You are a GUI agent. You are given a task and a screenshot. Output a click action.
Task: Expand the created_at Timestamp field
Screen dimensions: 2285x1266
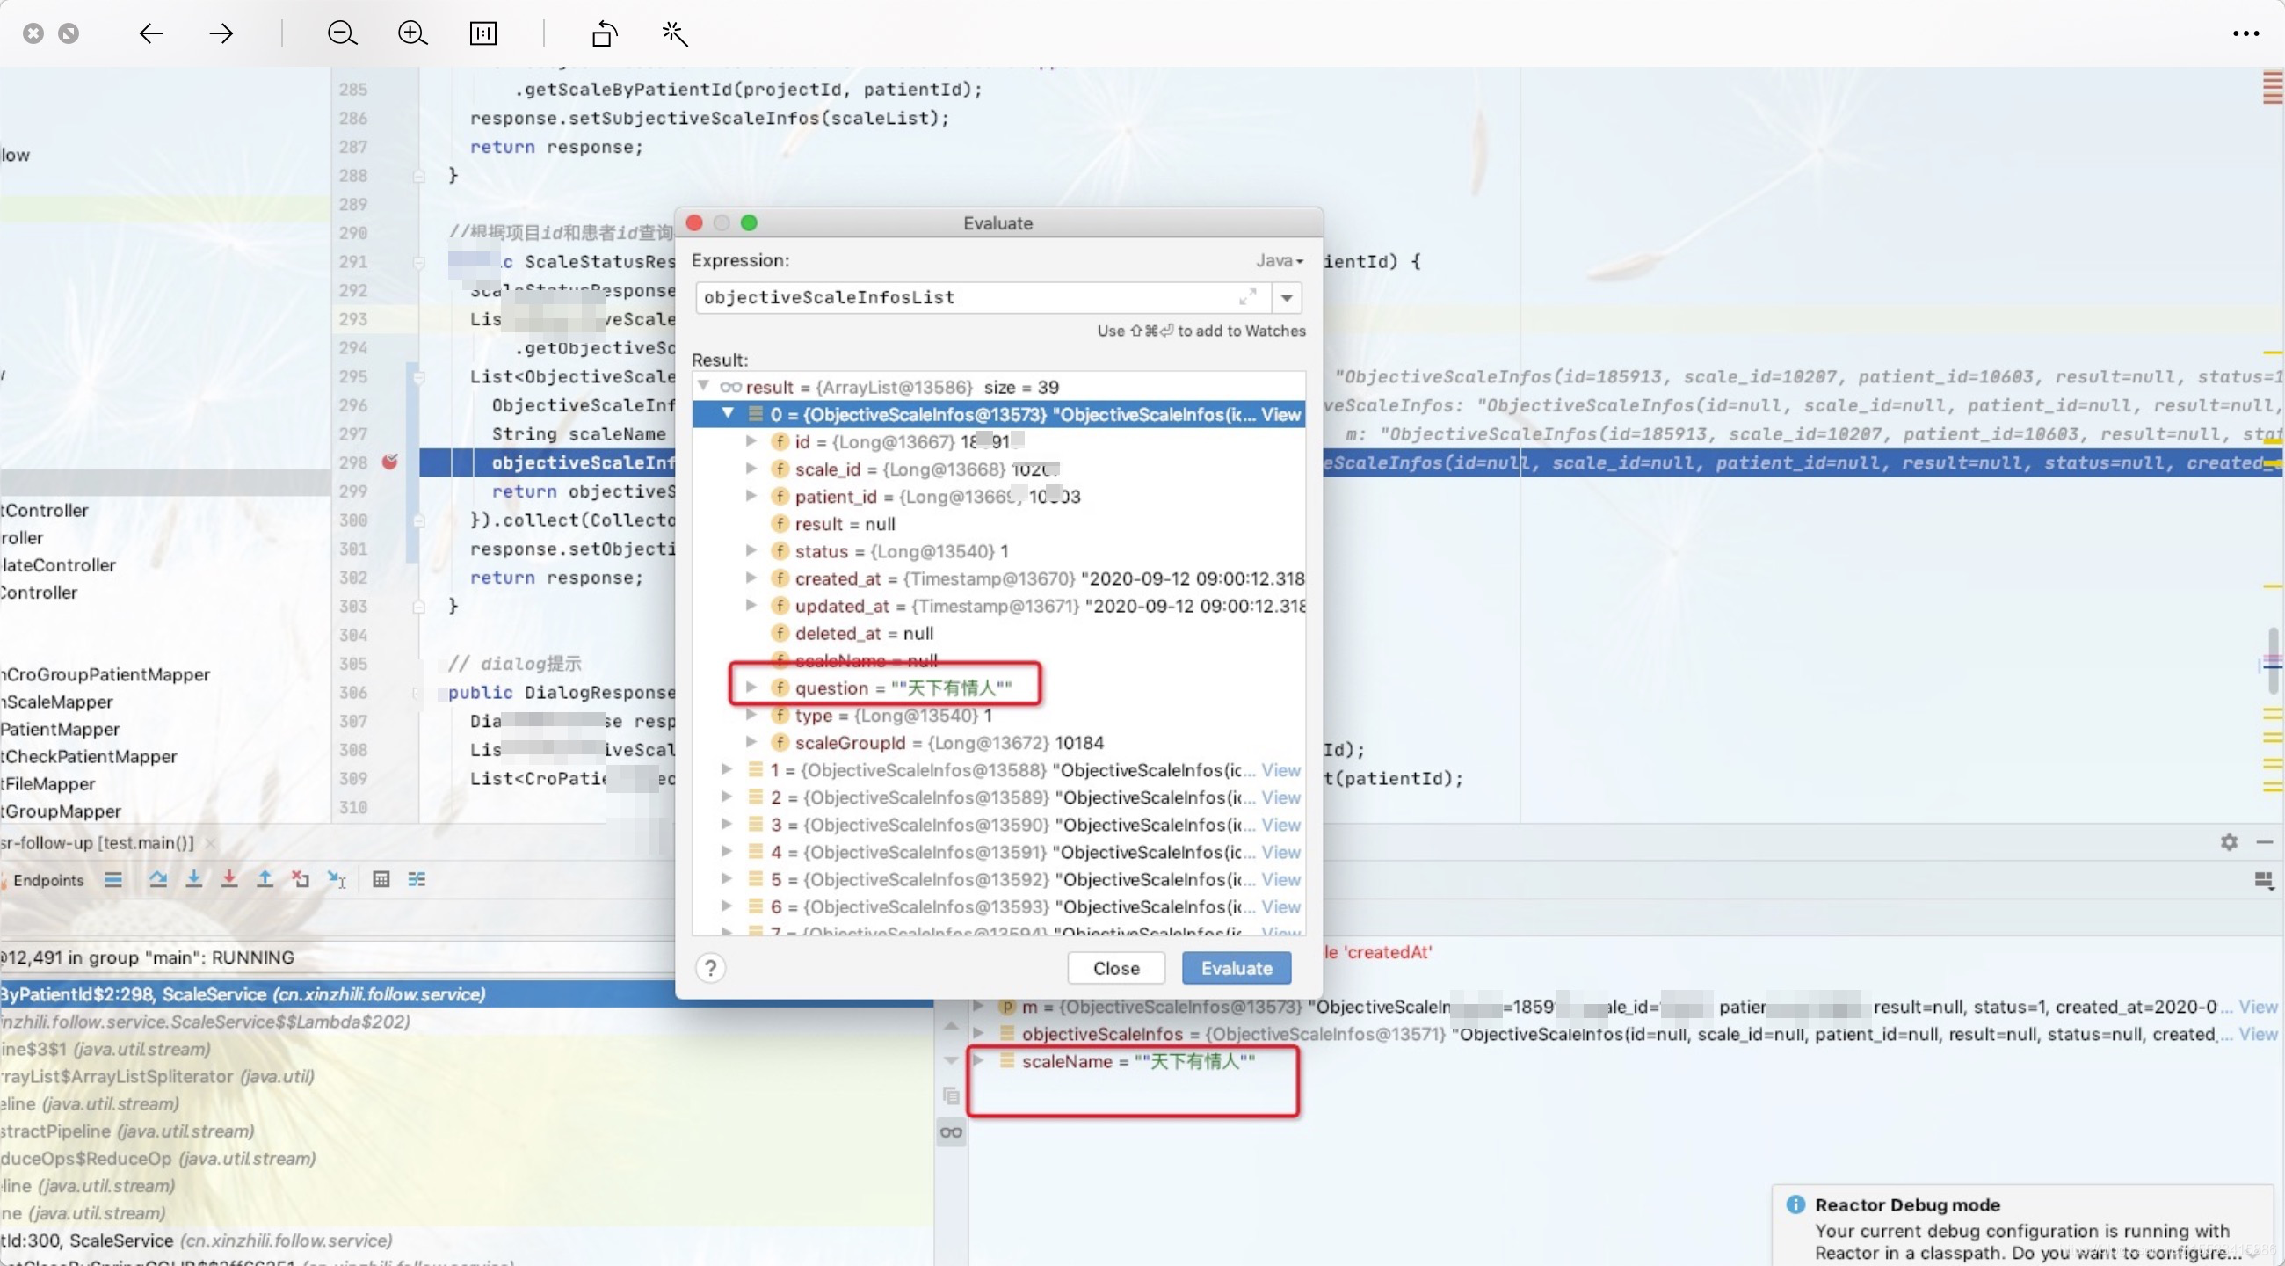pyautogui.click(x=751, y=578)
